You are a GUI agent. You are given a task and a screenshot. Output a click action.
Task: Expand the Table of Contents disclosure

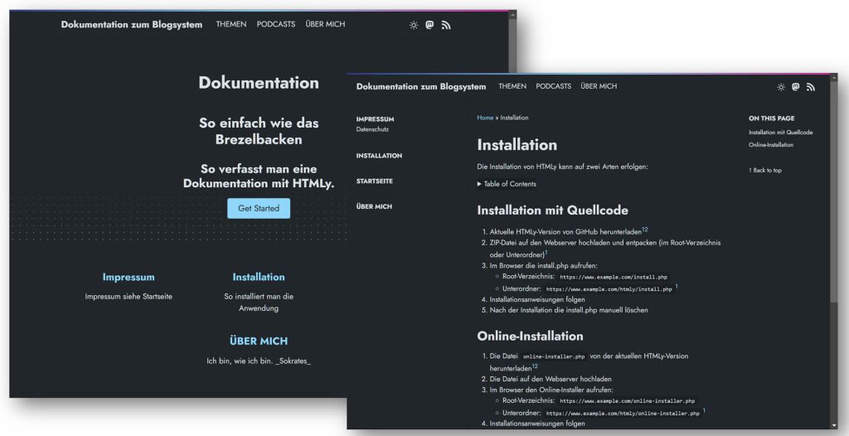coord(507,184)
